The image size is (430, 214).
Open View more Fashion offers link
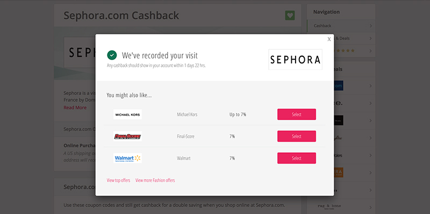click(x=155, y=180)
